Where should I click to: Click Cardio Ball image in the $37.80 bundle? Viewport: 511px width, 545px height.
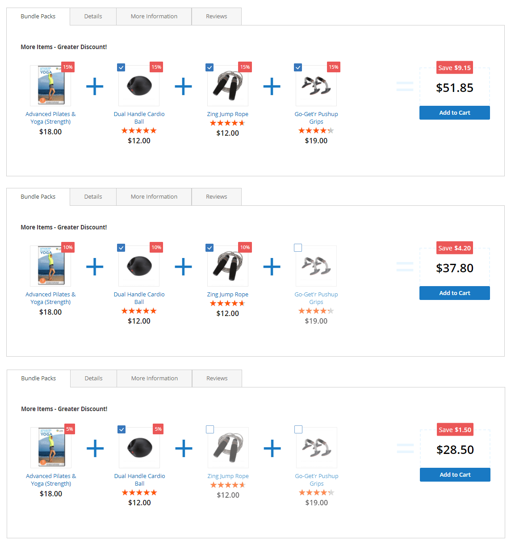point(139,266)
